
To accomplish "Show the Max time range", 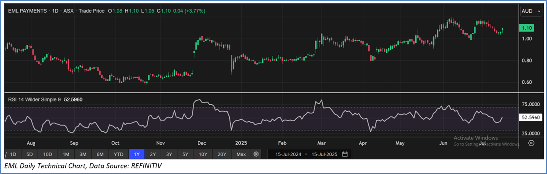I will 241,154.
